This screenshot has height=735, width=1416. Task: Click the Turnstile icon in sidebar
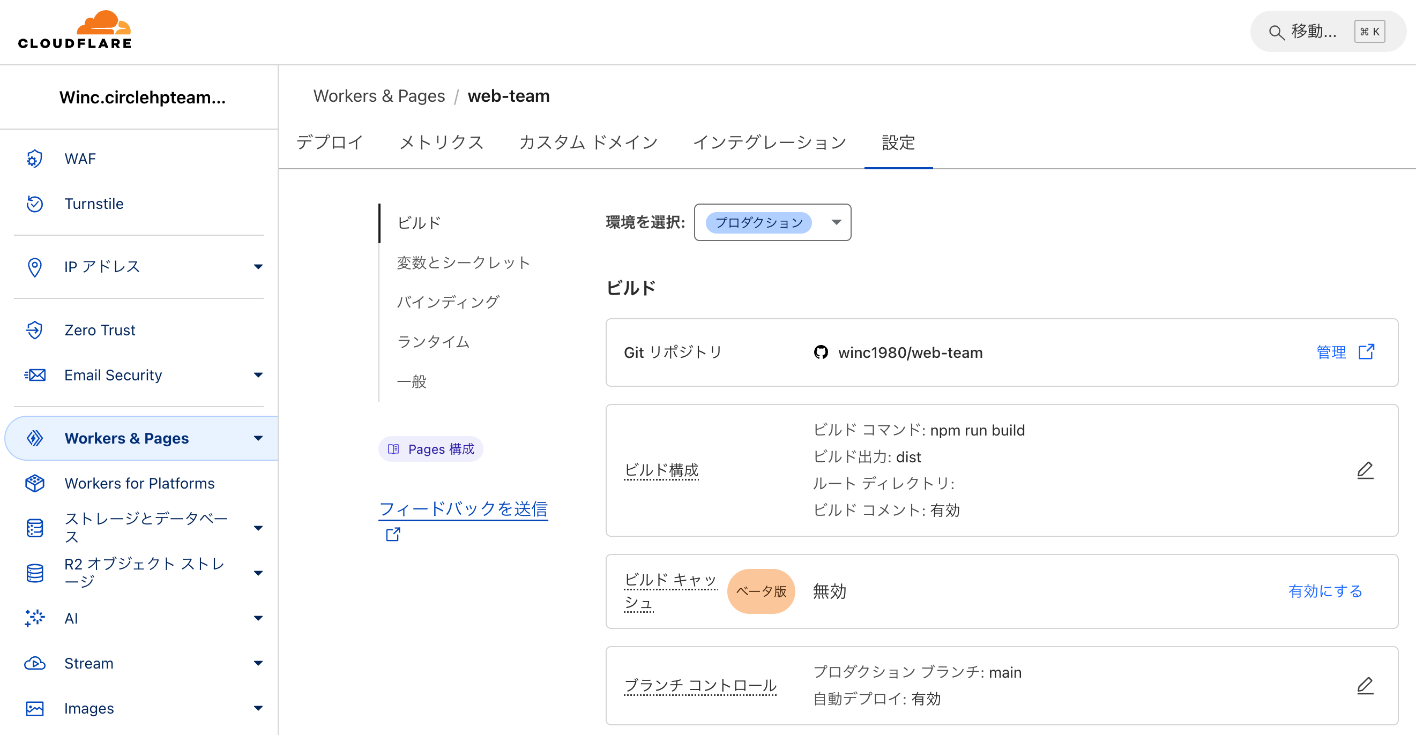tap(35, 204)
